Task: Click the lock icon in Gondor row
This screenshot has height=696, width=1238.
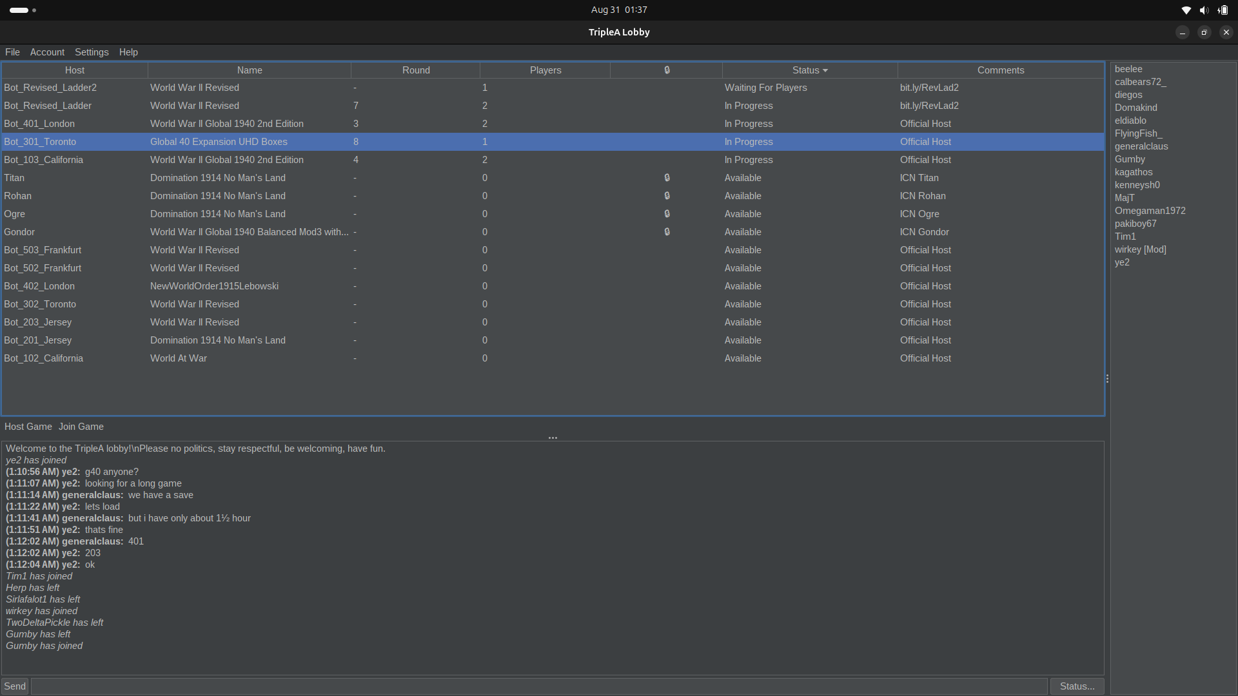Action: pos(667,232)
